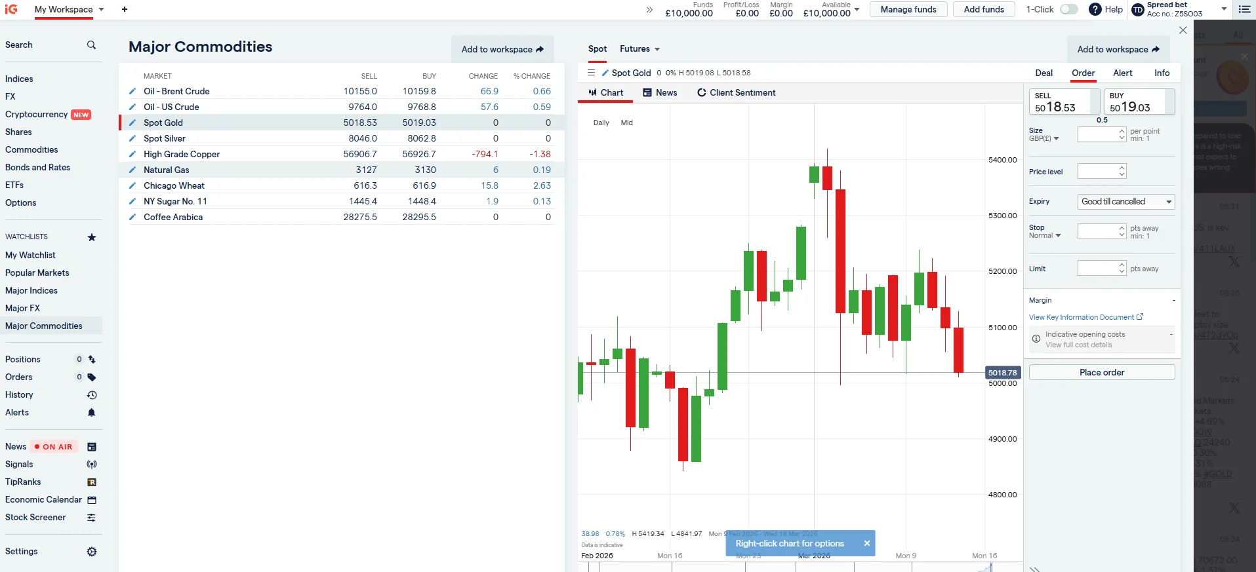Click the Orders tag icon
The height and width of the screenshot is (572, 1256).
(92, 377)
